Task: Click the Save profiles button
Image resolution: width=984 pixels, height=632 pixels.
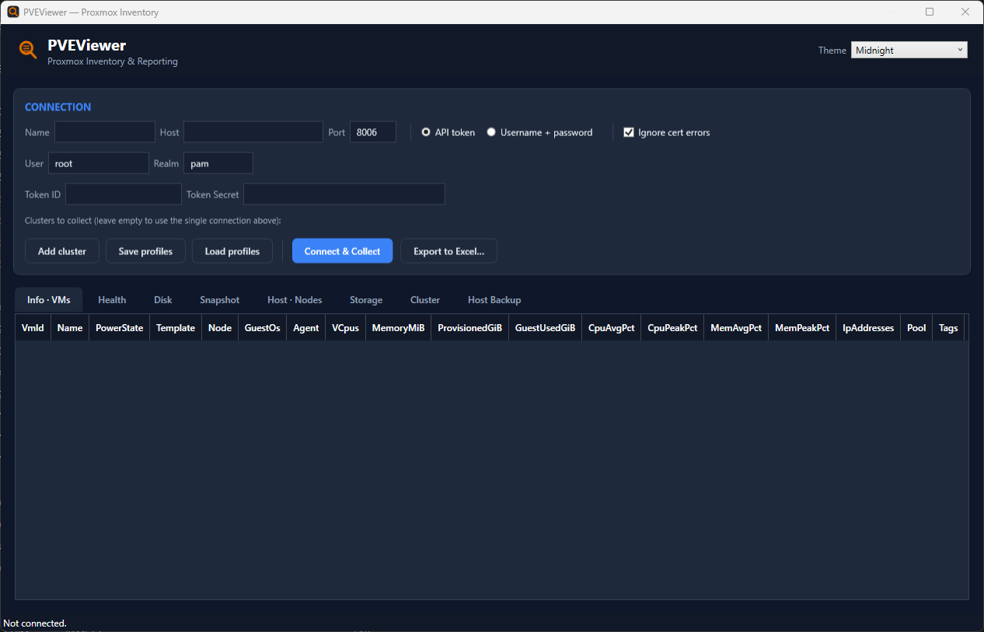Action: point(145,251)
